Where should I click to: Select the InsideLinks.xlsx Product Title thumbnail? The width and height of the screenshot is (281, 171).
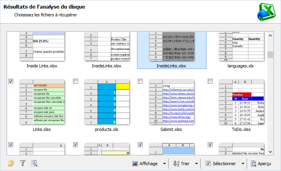tap(107, 46)
